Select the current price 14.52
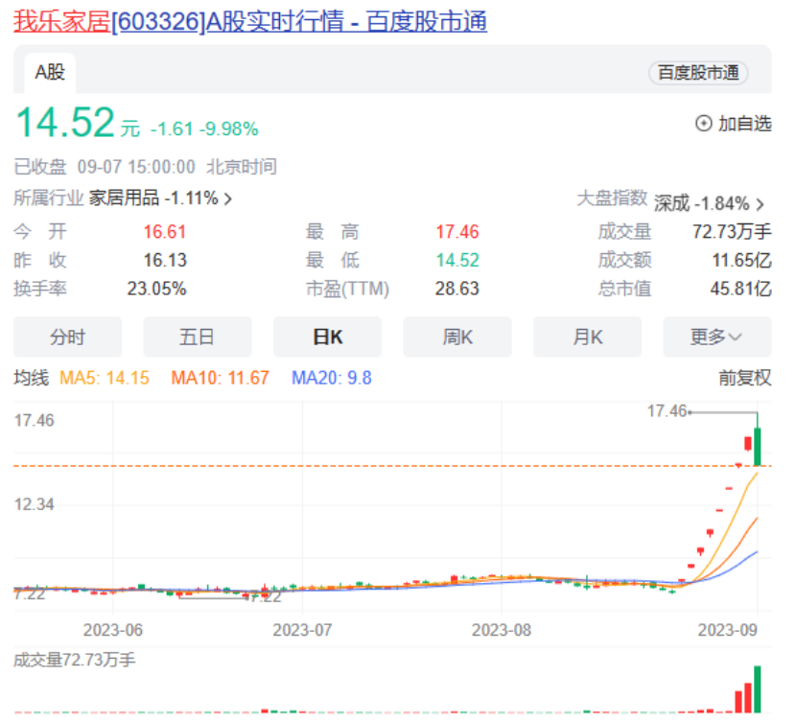The image size is (796, 722). [x=65, y=123]
